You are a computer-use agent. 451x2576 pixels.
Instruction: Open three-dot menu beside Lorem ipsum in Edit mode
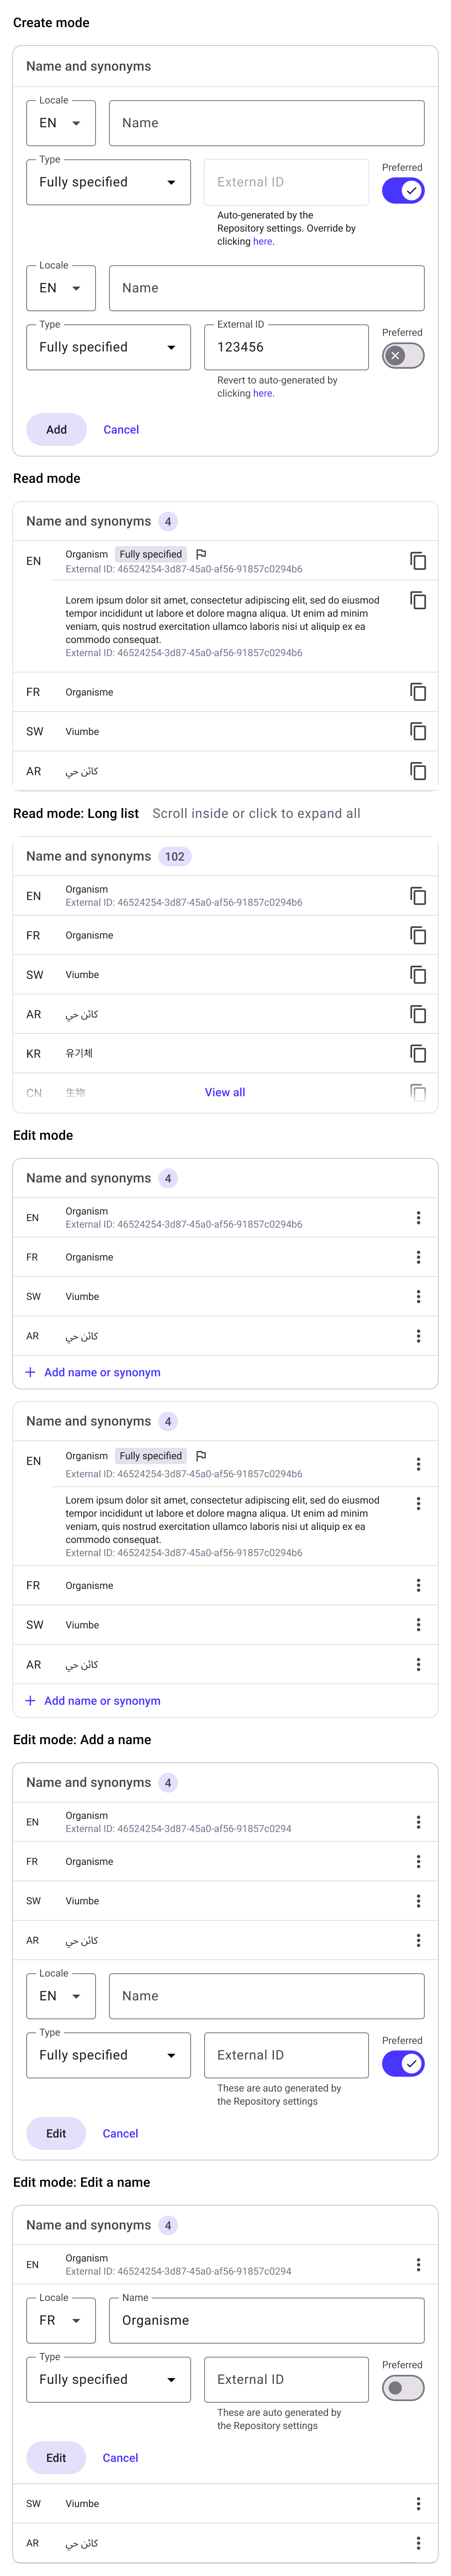pyautogui.click(x=418, y=1503)
